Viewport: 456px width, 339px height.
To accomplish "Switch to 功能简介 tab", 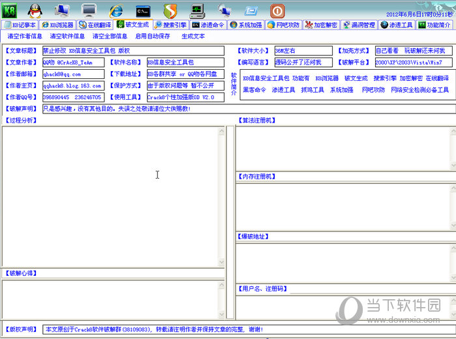I will [x=435, y=25].
